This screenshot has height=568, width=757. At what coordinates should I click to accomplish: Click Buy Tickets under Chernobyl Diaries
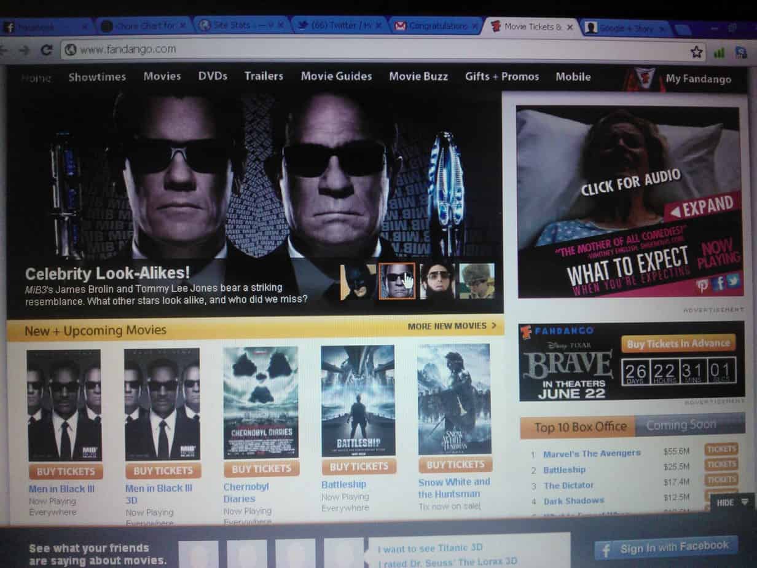pyautogui.click(x=261, y=468)
